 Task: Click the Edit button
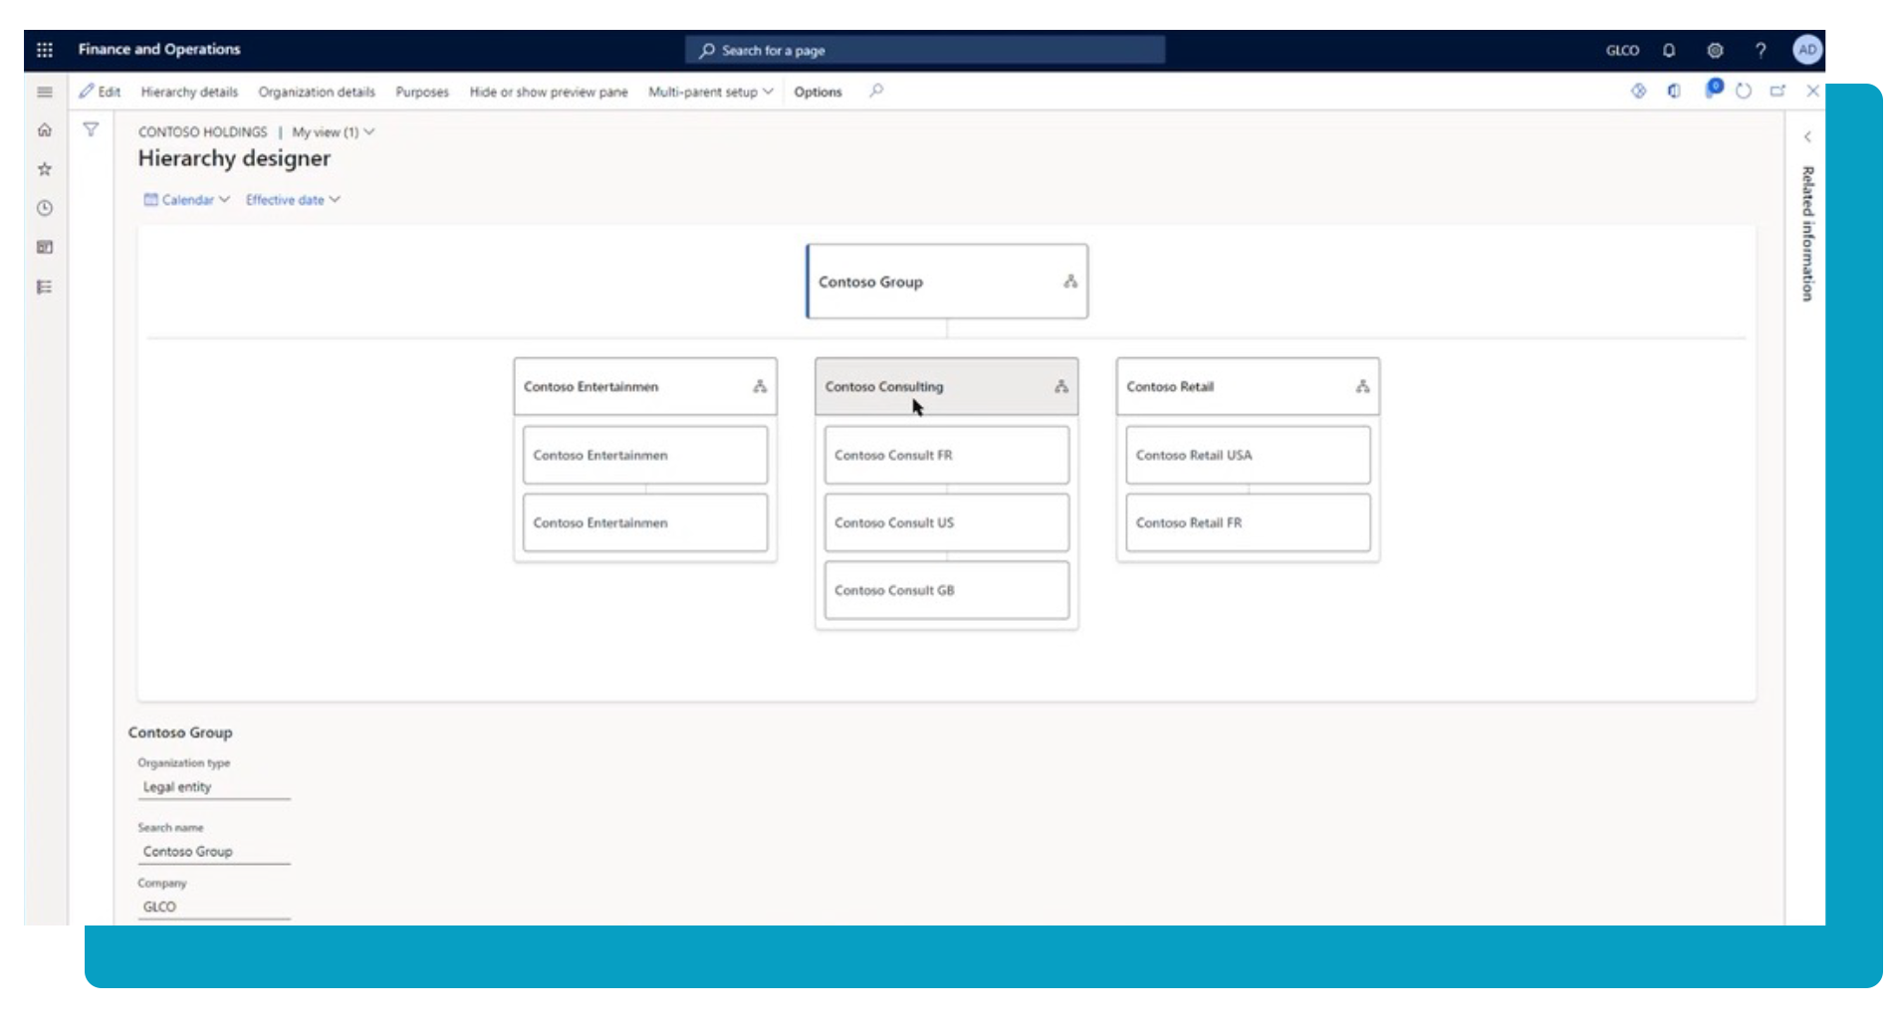pyautogui.click(x=100, y=92)
